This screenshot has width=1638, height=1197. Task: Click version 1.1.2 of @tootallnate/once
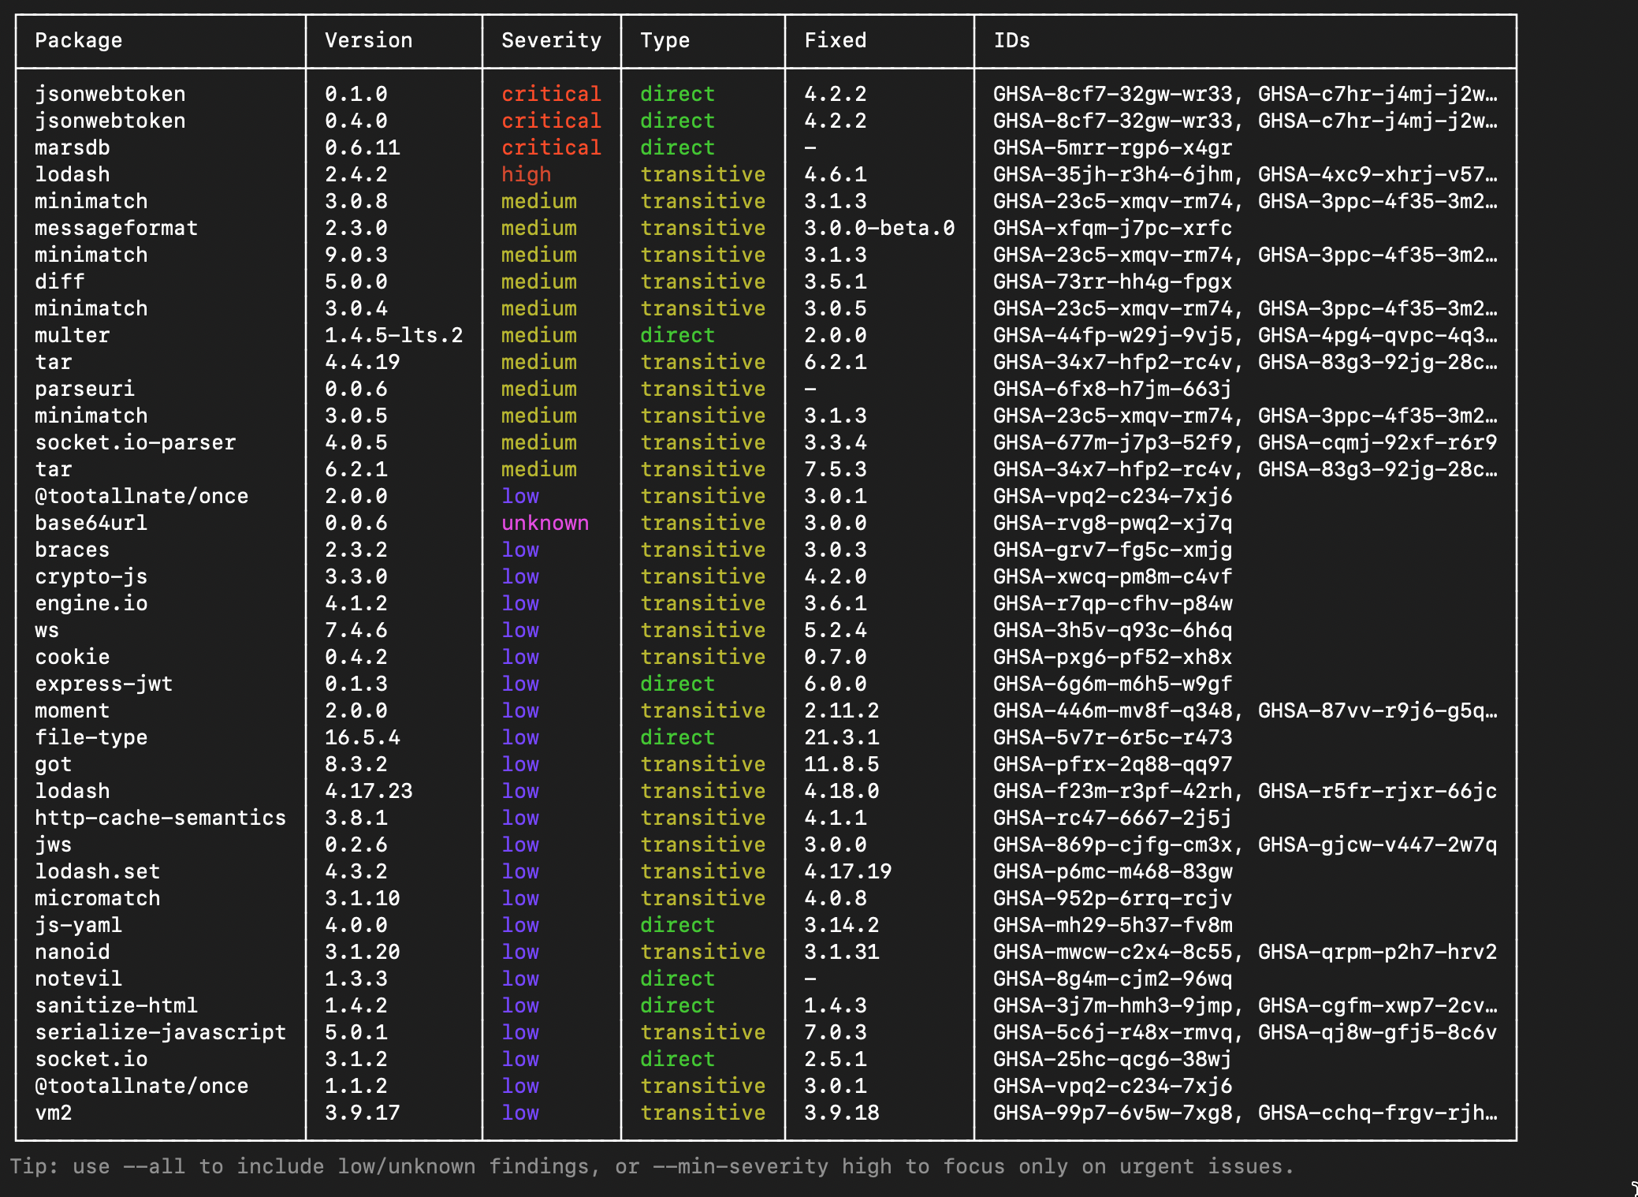(356, 1086)
